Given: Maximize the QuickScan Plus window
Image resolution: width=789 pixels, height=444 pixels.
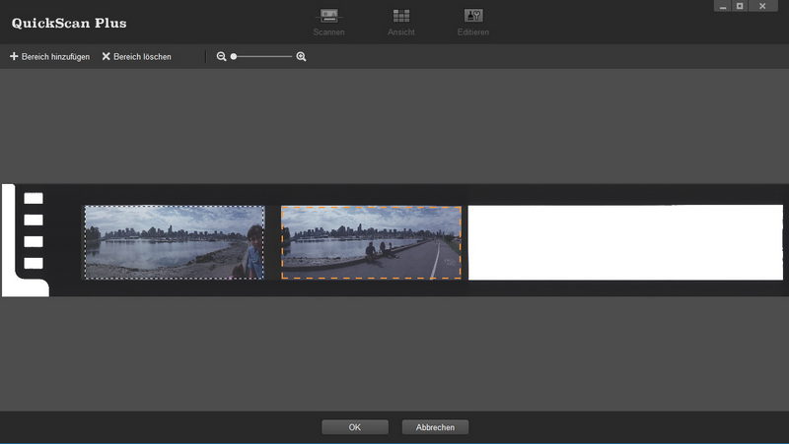Looking at the screenshot, I should click(740, 6).
